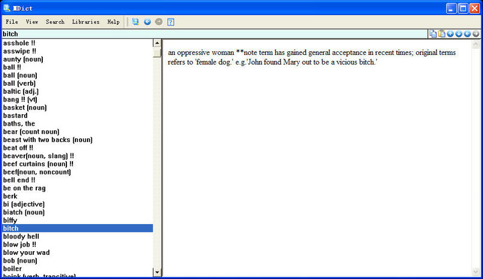Click the paste clipboard icon beside the search field
This screenshot has width=483, height=279.
(441, 34)
